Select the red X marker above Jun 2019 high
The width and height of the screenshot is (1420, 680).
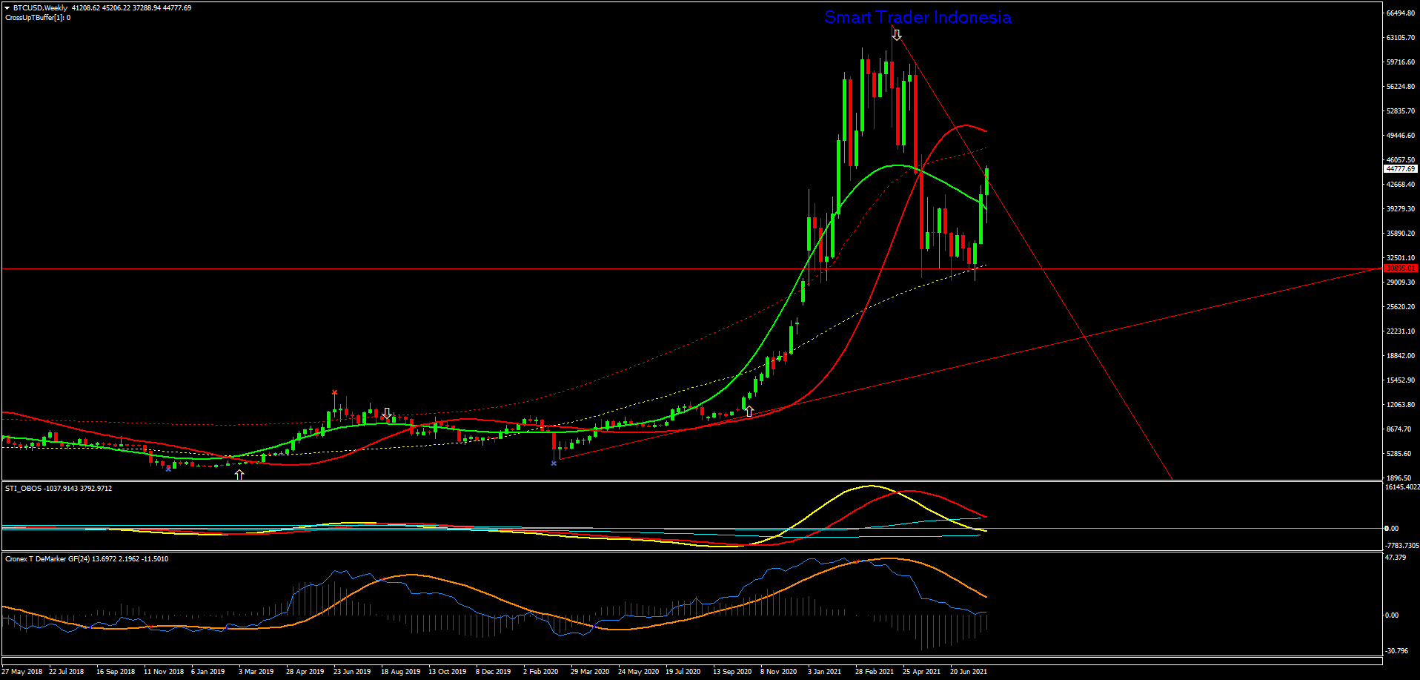334,392
